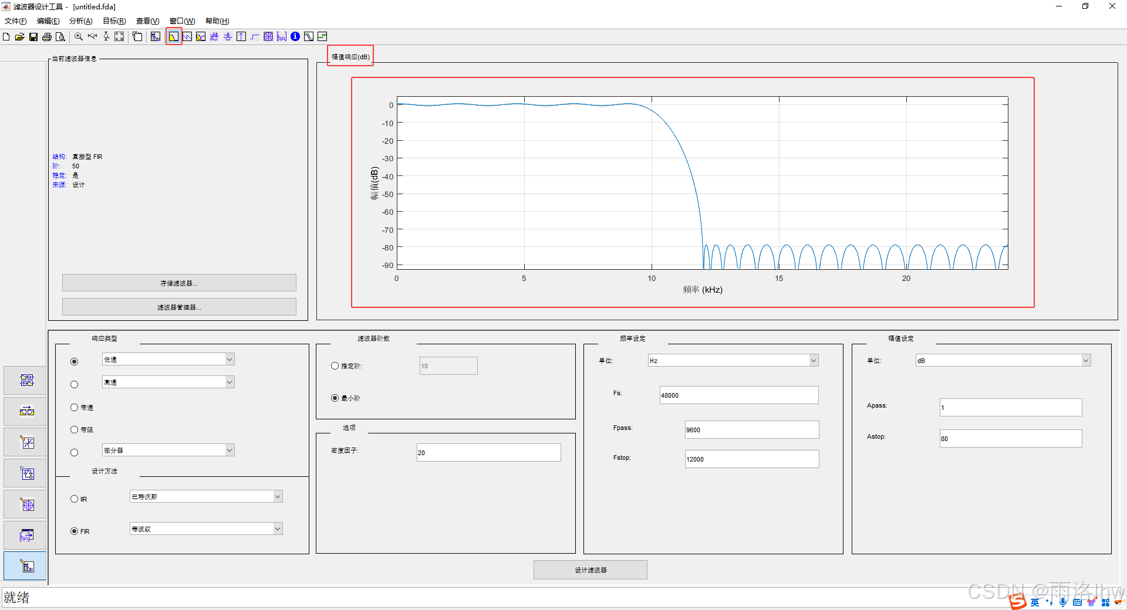Select the 指定阶 radio button
This screenshot has width=1127, height=610.
[335, 366]
